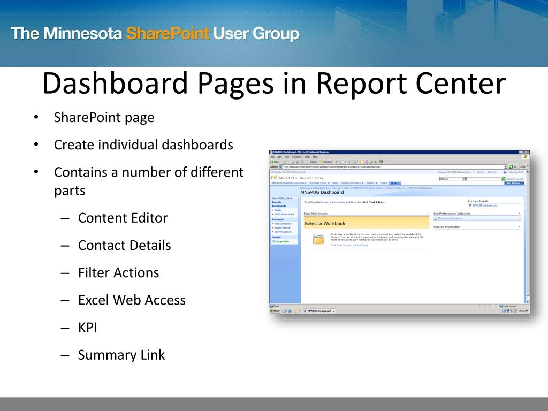Open the Related Information web part menu arrow

(519, 227)
